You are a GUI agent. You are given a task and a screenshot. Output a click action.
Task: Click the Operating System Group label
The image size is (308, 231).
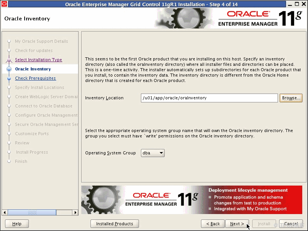pos(110,153)
